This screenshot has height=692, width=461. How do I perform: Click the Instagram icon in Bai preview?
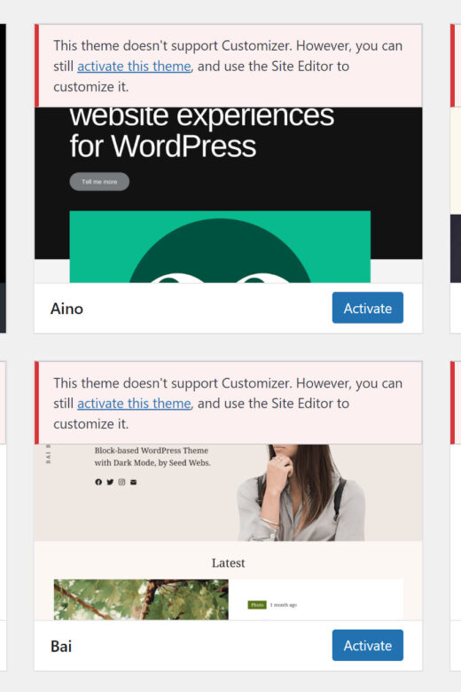click(121, 482)
